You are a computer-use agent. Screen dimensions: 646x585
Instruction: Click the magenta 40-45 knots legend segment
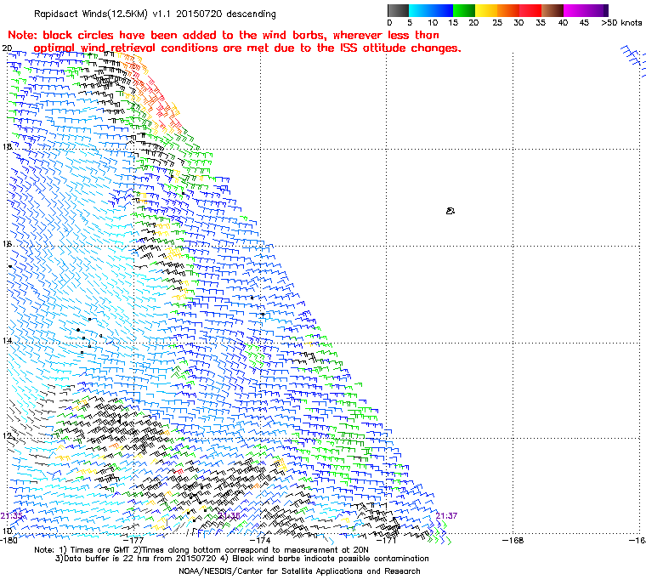tap(575, 10)
